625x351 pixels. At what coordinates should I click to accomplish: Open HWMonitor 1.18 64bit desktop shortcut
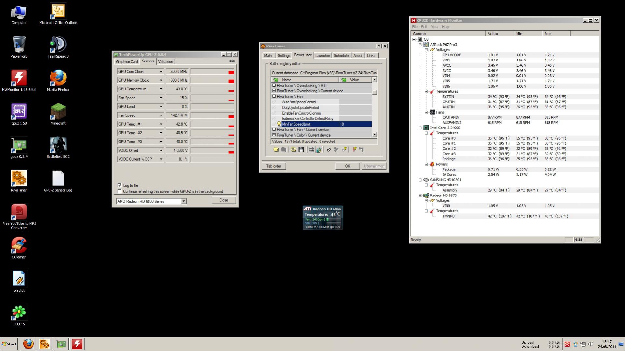point(19,81)
